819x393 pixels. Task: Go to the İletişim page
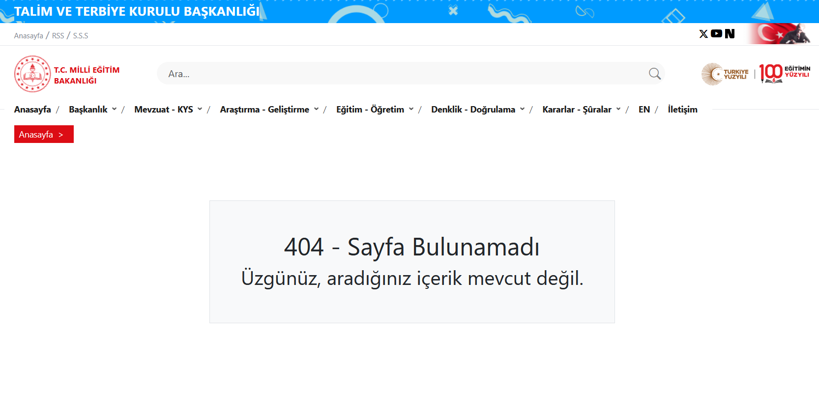tap(682, 110)
